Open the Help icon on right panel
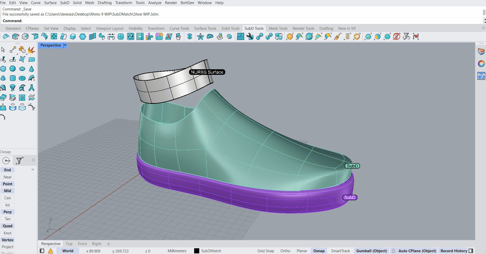 [481, 76]
